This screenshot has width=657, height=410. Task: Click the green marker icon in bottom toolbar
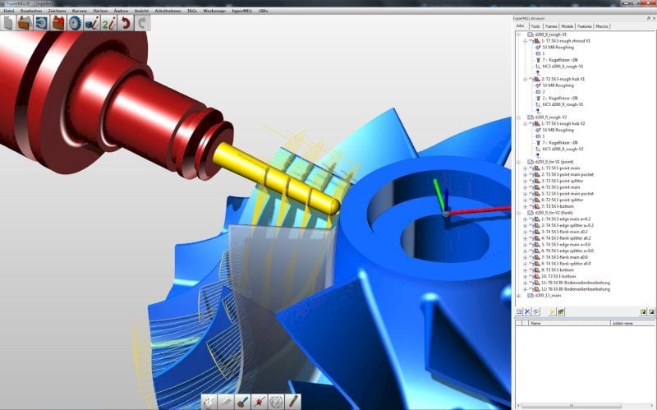pos(293,402)
